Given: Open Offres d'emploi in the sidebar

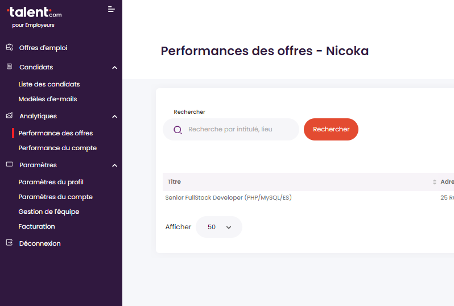Looking at the screenshot, I should tap(43, 48).
